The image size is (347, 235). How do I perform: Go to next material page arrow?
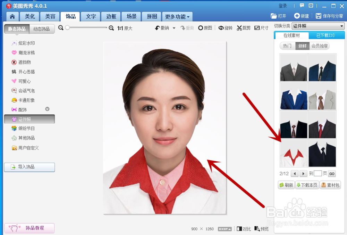[x=303, y=173]
